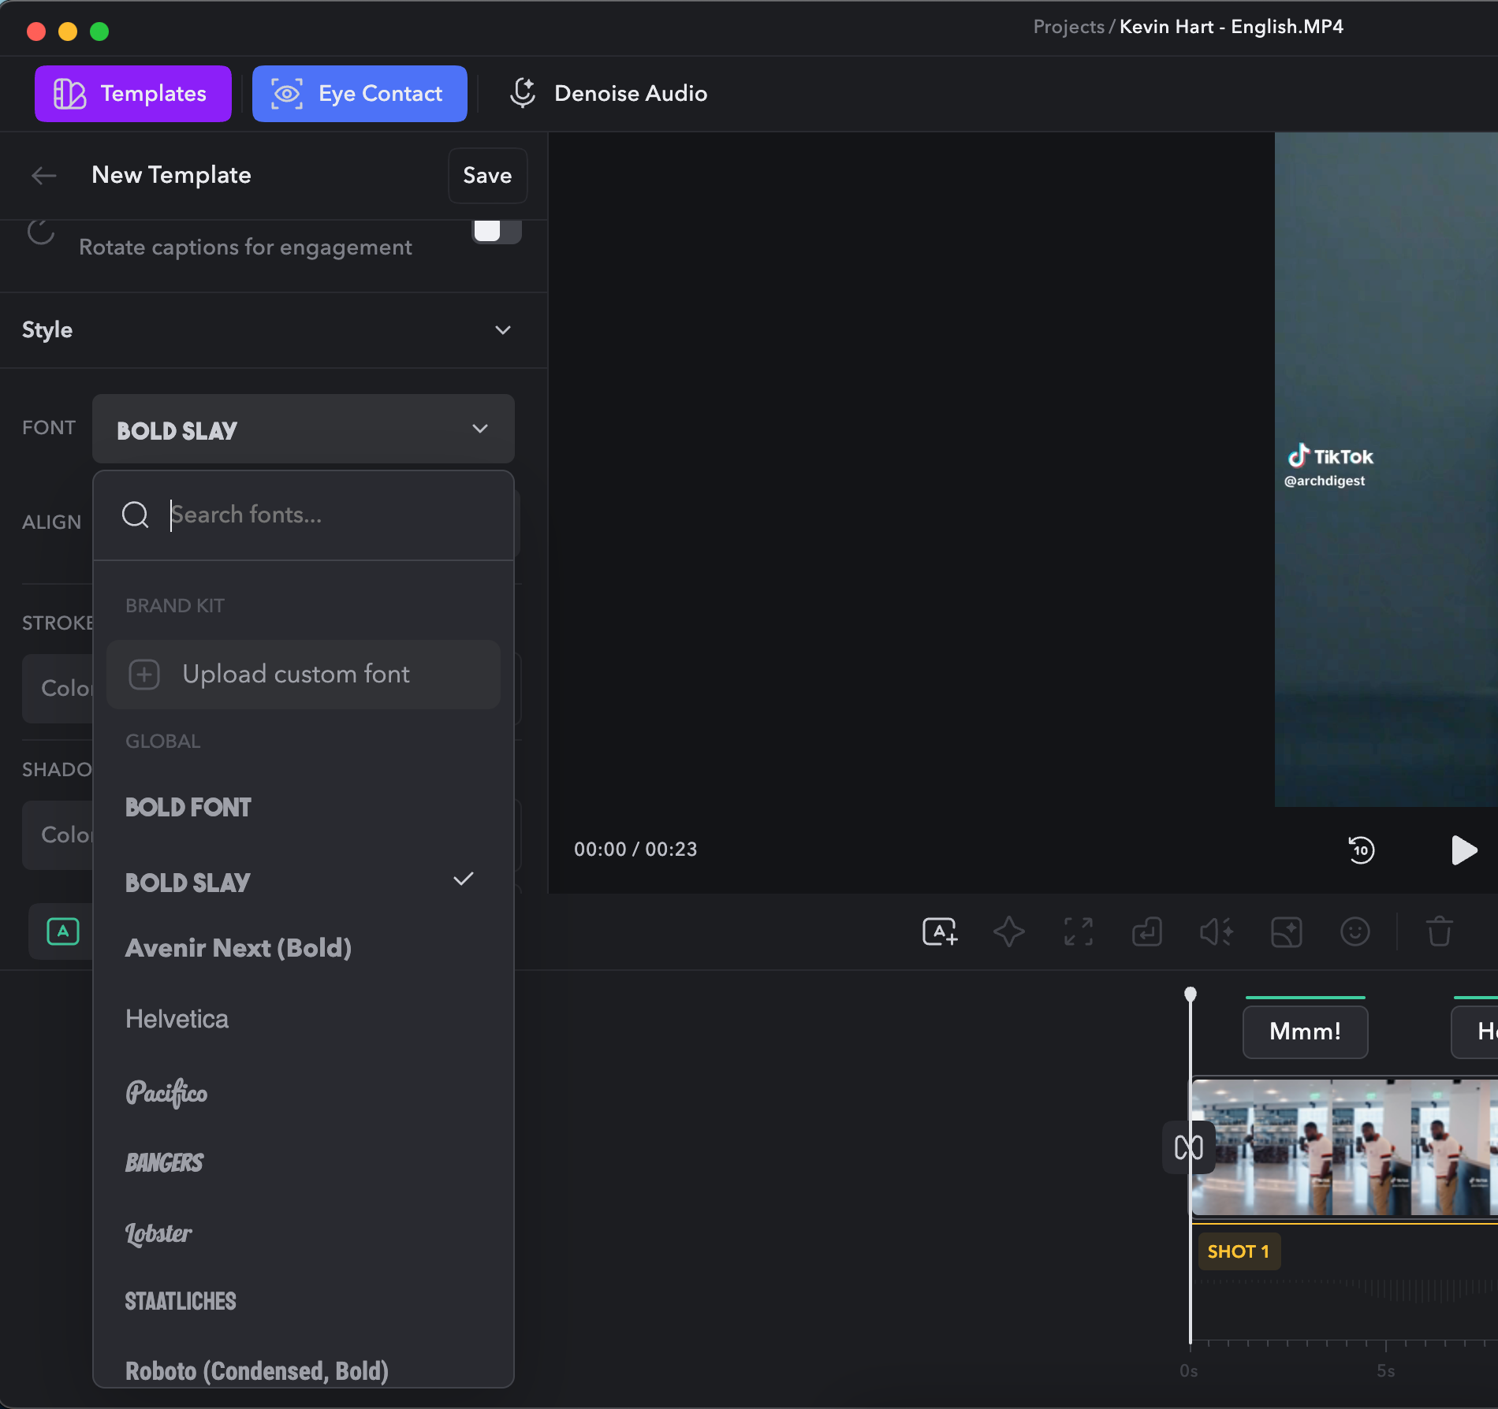1498x1409 pixels.
Task: Click the Denoise Audio sparkle icon
Action: (522, 93)
